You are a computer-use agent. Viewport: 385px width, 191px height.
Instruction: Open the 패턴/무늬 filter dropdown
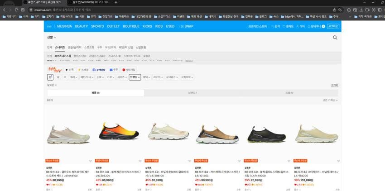pos(87,77)
